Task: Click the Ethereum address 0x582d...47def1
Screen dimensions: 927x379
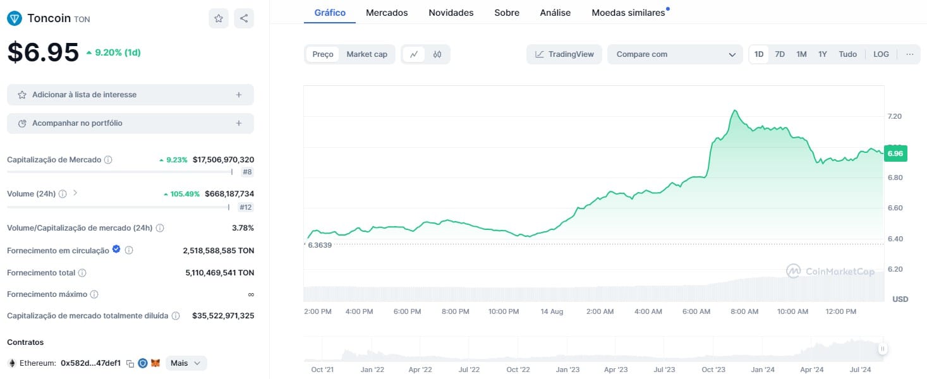Action: [90, 364]
